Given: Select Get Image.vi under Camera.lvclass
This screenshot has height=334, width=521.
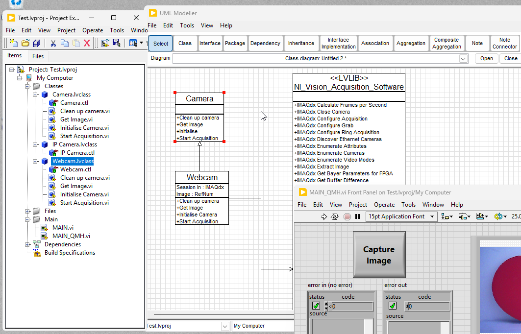Looking at the screenshot, I should (76, 119).
